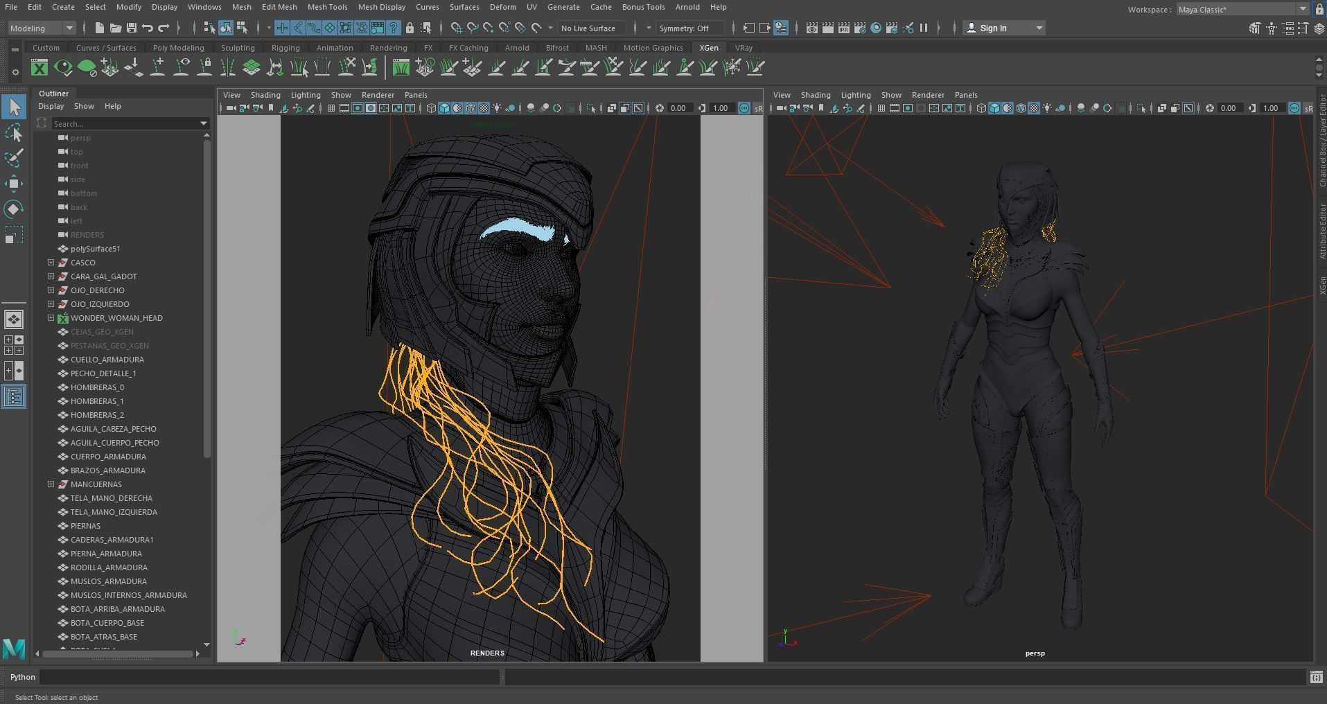Open the Outliner search filter dropdown arrow
Image resolution: width=1327 pixels, height=704 pixels.
pyautogui.click(x=204, y=123)
